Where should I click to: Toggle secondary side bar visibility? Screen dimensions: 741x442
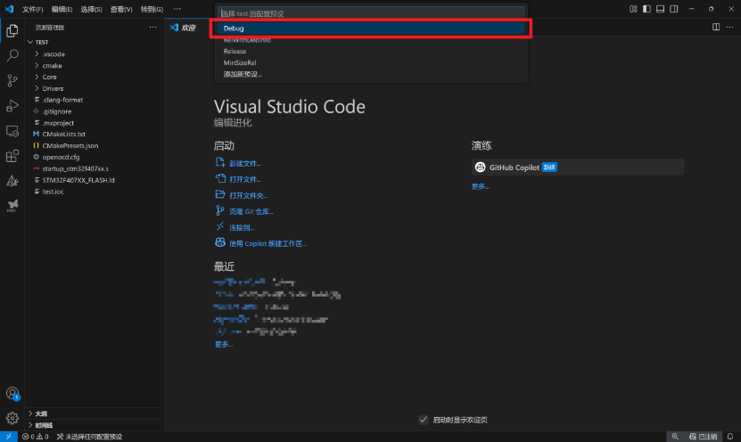point(674,9)
